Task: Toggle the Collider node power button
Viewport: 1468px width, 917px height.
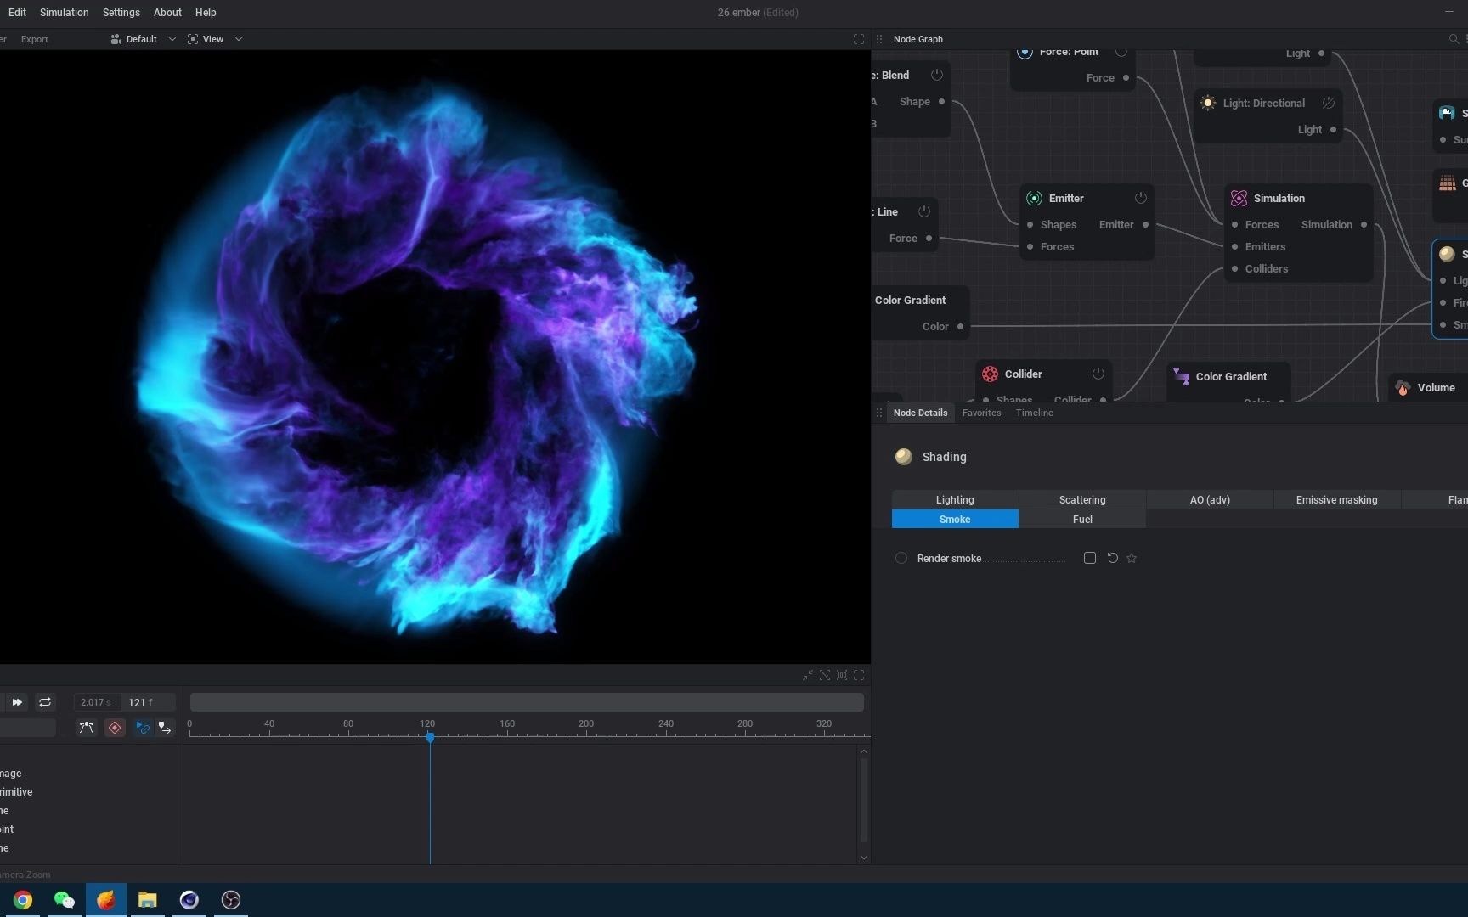Action: pos(1098,374)
